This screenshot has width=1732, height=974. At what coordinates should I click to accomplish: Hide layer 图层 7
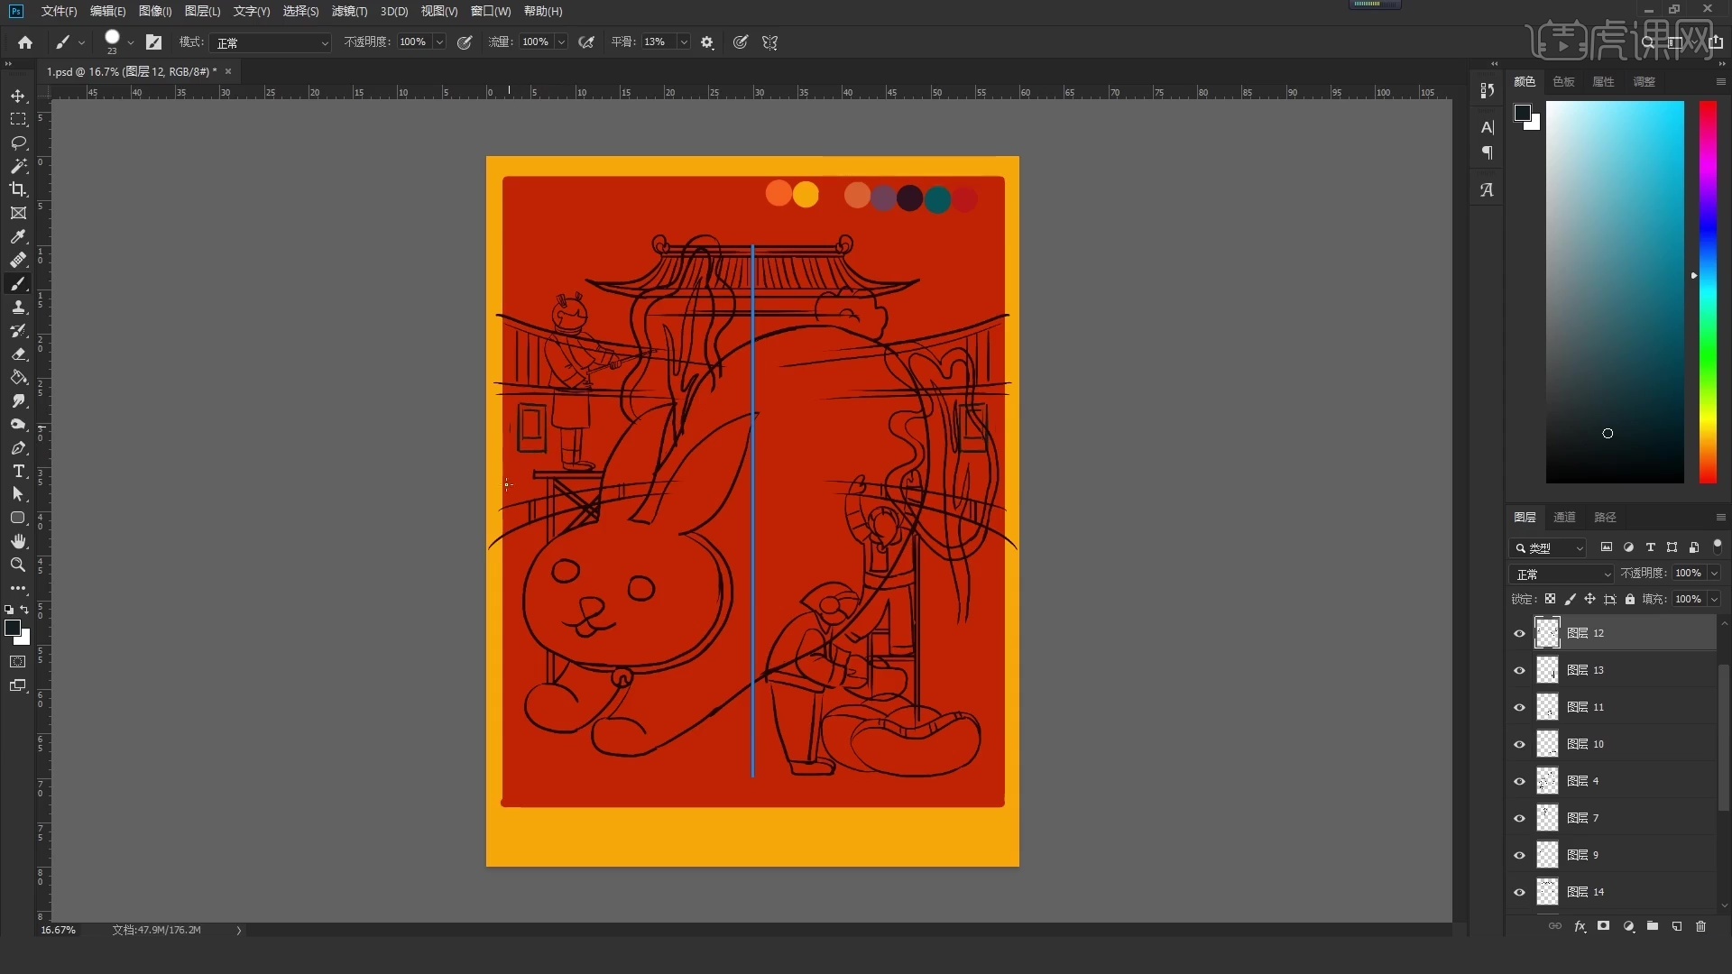[1519, 819]
